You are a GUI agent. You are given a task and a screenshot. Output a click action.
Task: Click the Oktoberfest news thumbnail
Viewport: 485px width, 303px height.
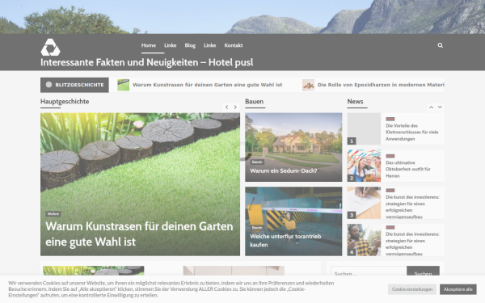coord(364,166)
